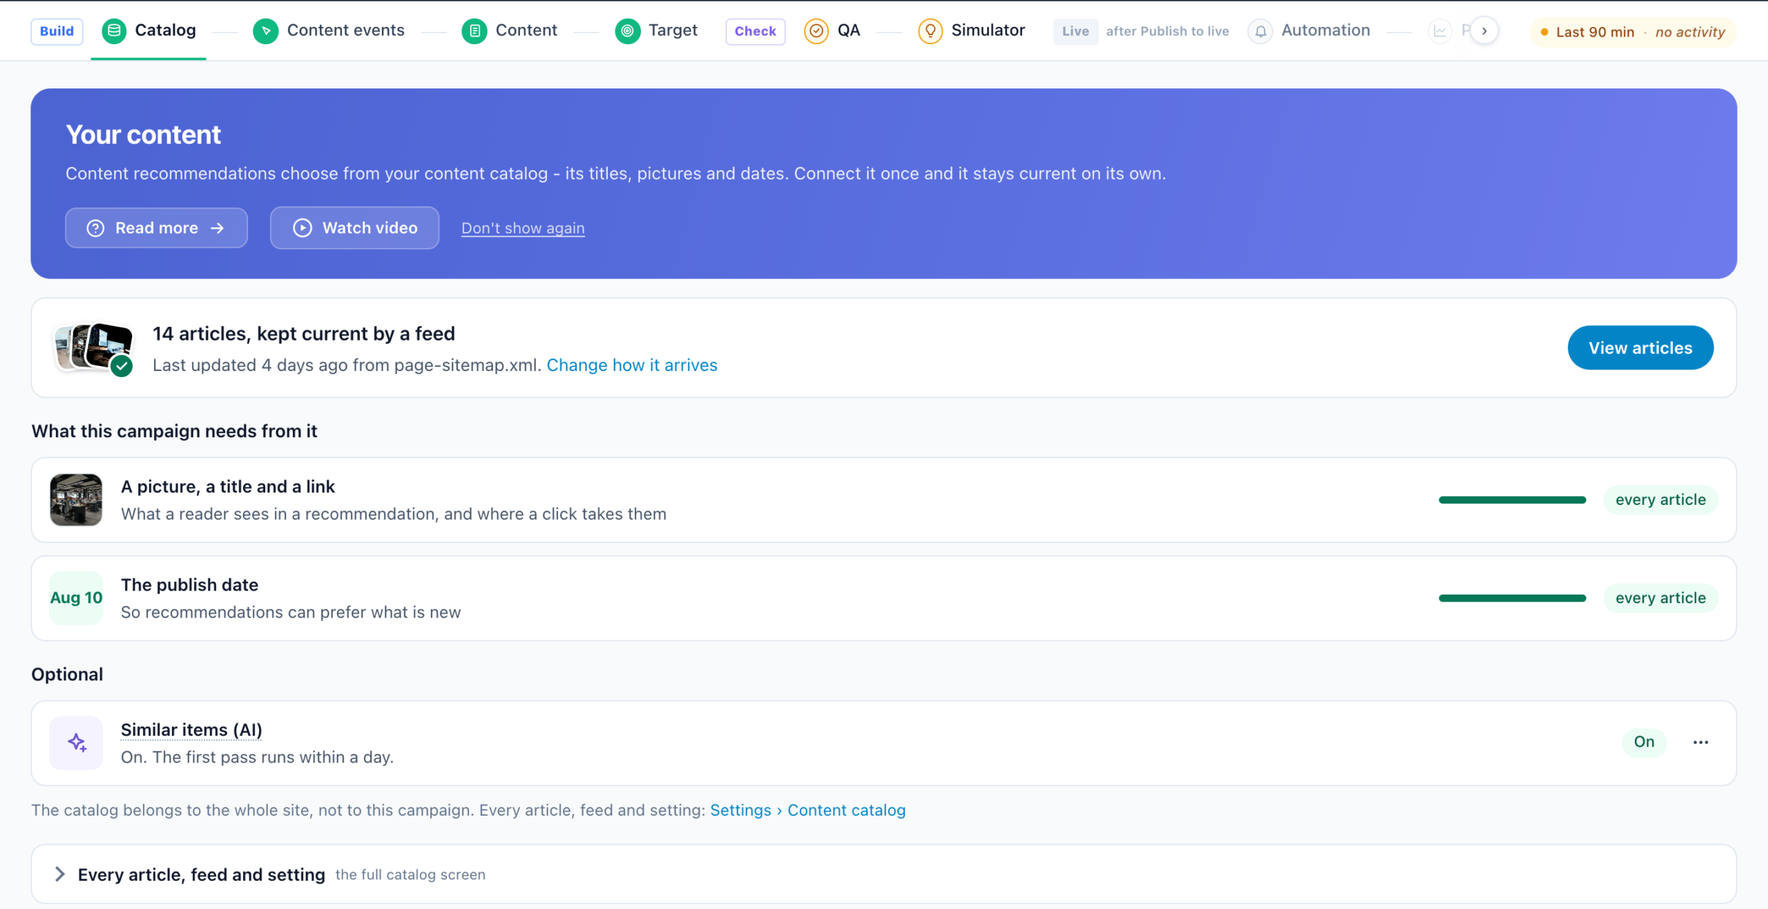Click Change how it arrives link
Image resolution: width=1768 pixels, height=909 pixels.
[632, 365]
